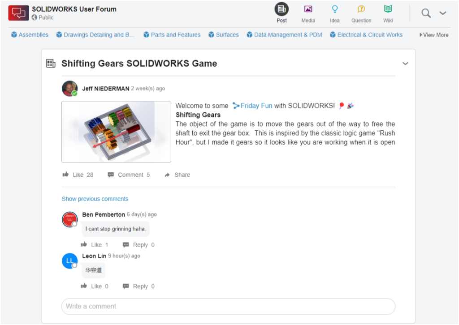The height and width of the screenshot is (325, 459).
Task: Open View More navigation options
Action: (x=433, y=34)
